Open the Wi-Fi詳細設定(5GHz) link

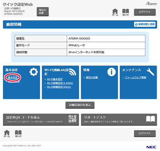pos(59,87)
